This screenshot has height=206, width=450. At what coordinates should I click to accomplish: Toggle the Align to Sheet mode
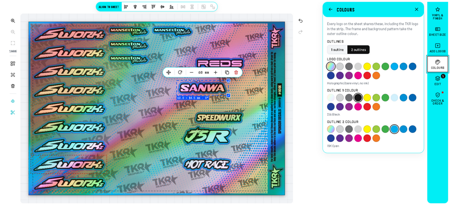(x=109, y=7)
